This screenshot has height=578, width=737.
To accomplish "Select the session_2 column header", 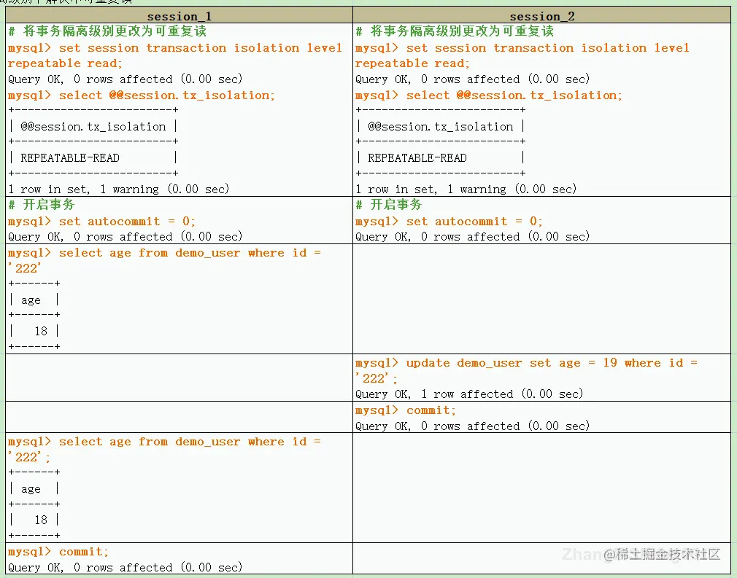I will pos(542,15).
